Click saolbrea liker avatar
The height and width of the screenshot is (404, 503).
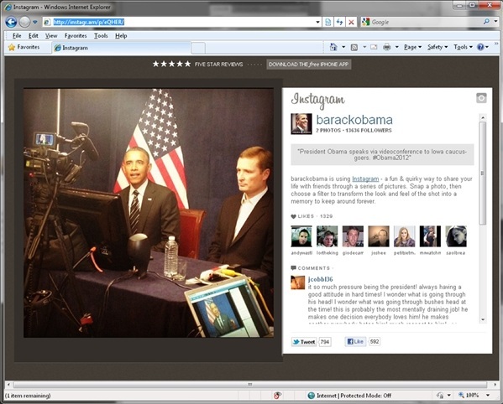pos(456,236)
